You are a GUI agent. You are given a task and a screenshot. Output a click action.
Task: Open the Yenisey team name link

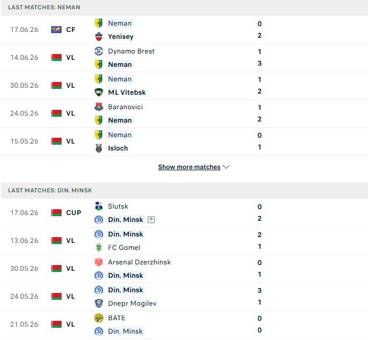[121, 37]
